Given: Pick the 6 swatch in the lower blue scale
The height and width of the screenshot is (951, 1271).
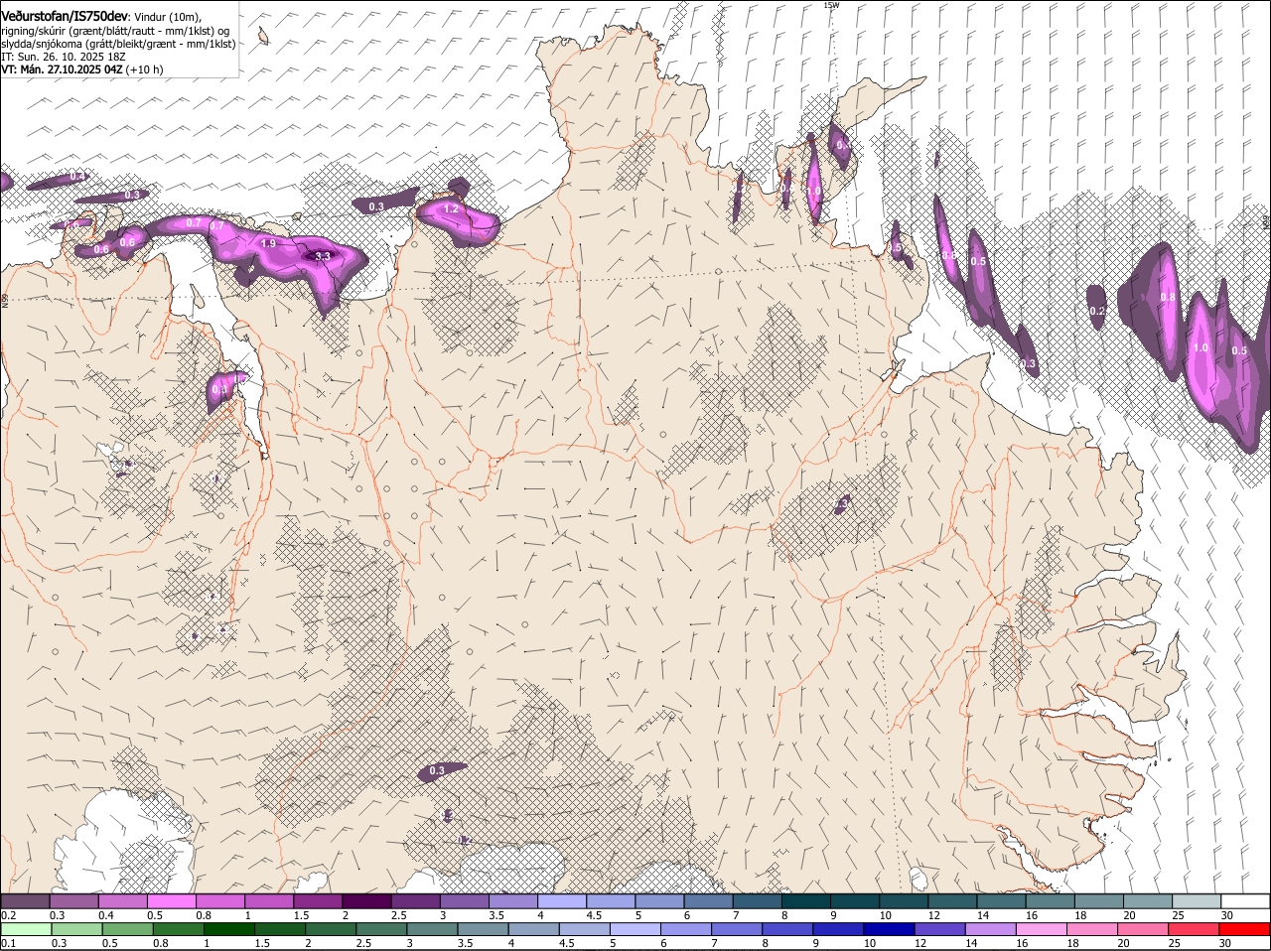Looking at the screenshot, I should (x=686, y=929).
